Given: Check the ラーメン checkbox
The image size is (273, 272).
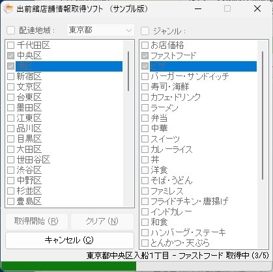Looking at the screenshot, I should pos(145,107).
